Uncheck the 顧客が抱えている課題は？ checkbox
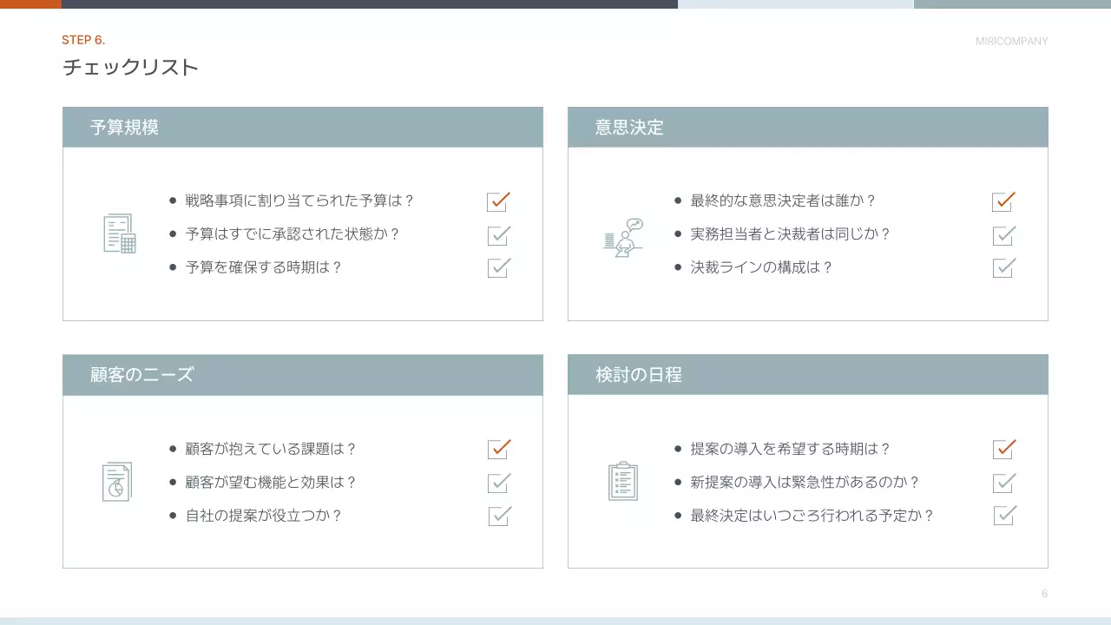This screenshot has width=1111, height=625. 497,449
